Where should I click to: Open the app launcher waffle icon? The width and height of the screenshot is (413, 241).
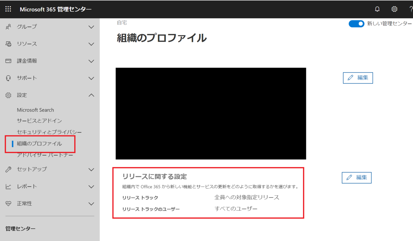8,9
